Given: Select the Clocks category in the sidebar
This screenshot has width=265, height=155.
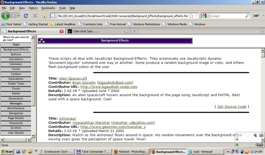Looking at the screenshot, I should click(x=16, y=69).
